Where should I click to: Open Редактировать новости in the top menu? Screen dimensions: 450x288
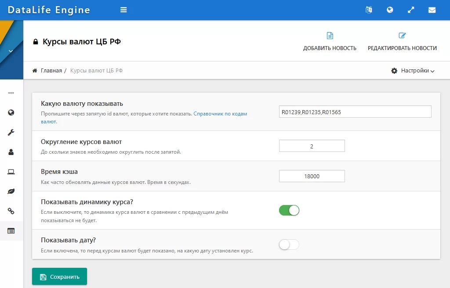pos(402,42)
